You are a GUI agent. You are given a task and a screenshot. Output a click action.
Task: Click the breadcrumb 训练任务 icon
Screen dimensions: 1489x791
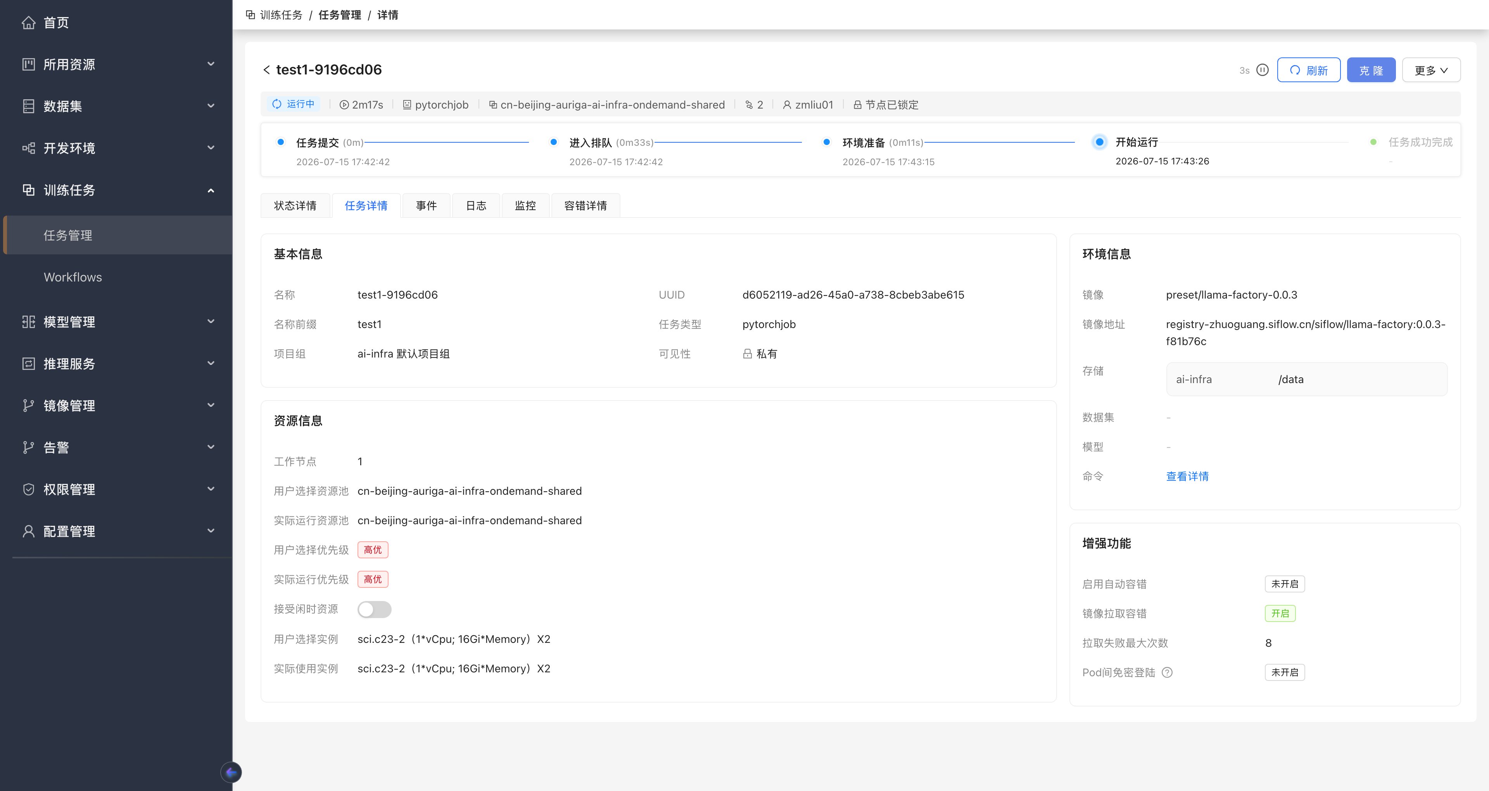pyautogui.click(x=250, y=14)
